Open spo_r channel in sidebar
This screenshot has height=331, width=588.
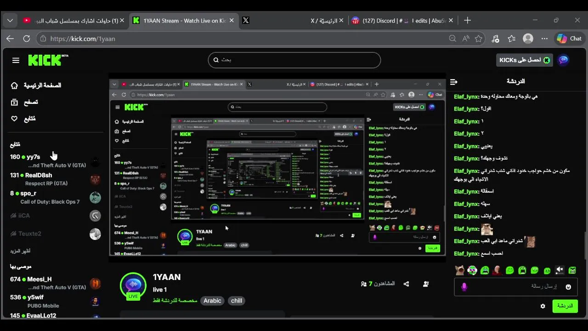(55, 197)
